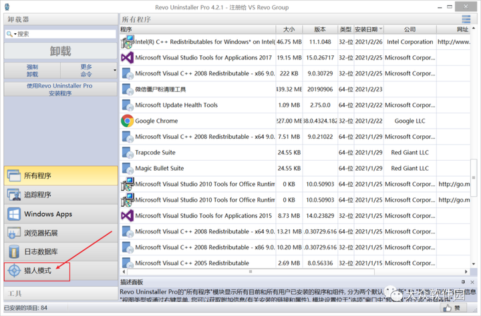Click the scroll-down arrow of the program list
The height and width of the screenshot is (316, 481).
[474, 263]
